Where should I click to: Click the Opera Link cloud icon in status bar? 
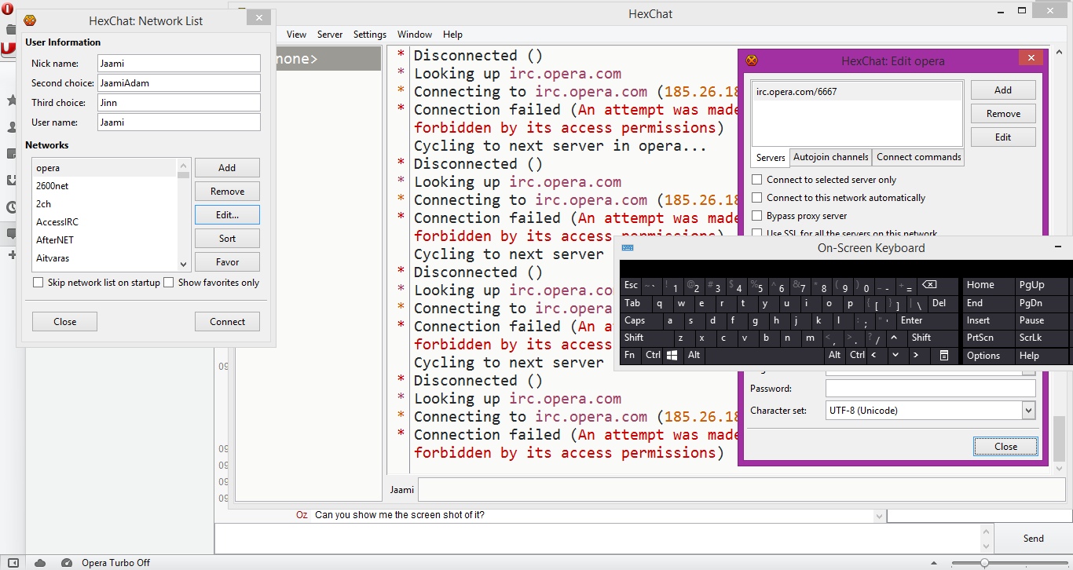click(40, 562)
